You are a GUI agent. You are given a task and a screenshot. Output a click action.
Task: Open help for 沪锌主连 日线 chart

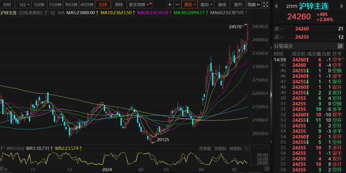46,13
